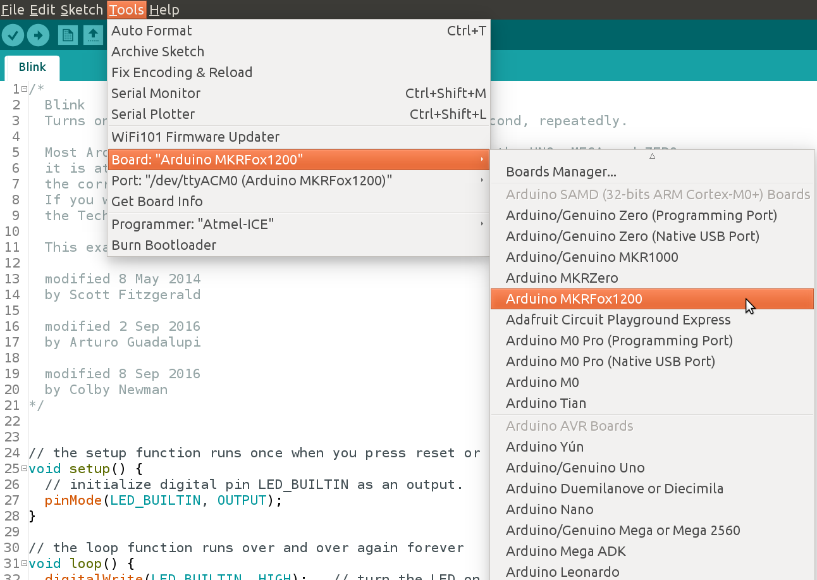This screenshot has width=817, height=580.
Task: Click 'modified 8 May 2014' comment text
Action: pos(123,279)
